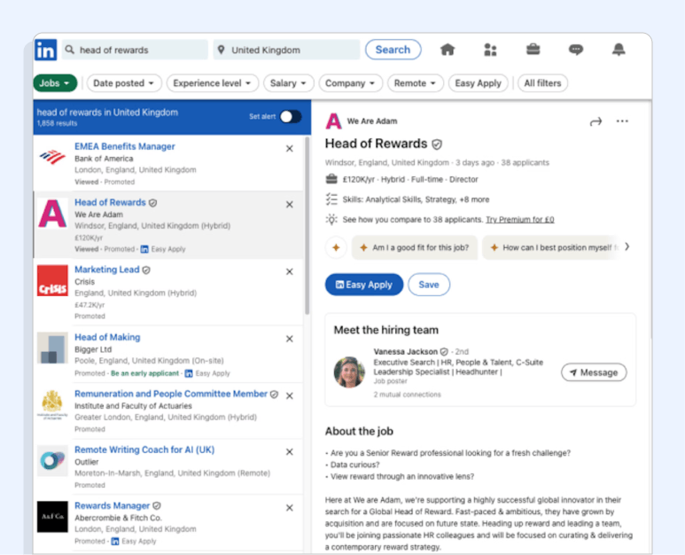Open the Jobs category dropdown

click(x=55, y=83)
